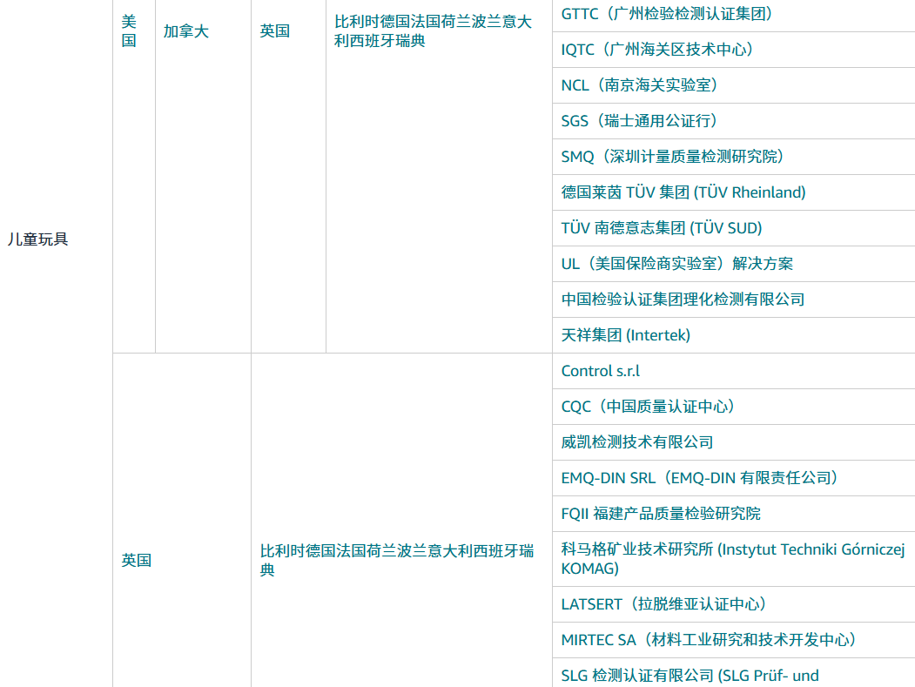Open the 德国莱茵 TÜV Rheinland link
Viewport: 915px width, 687px height.
pyautogui.click(x=683, y=192)
